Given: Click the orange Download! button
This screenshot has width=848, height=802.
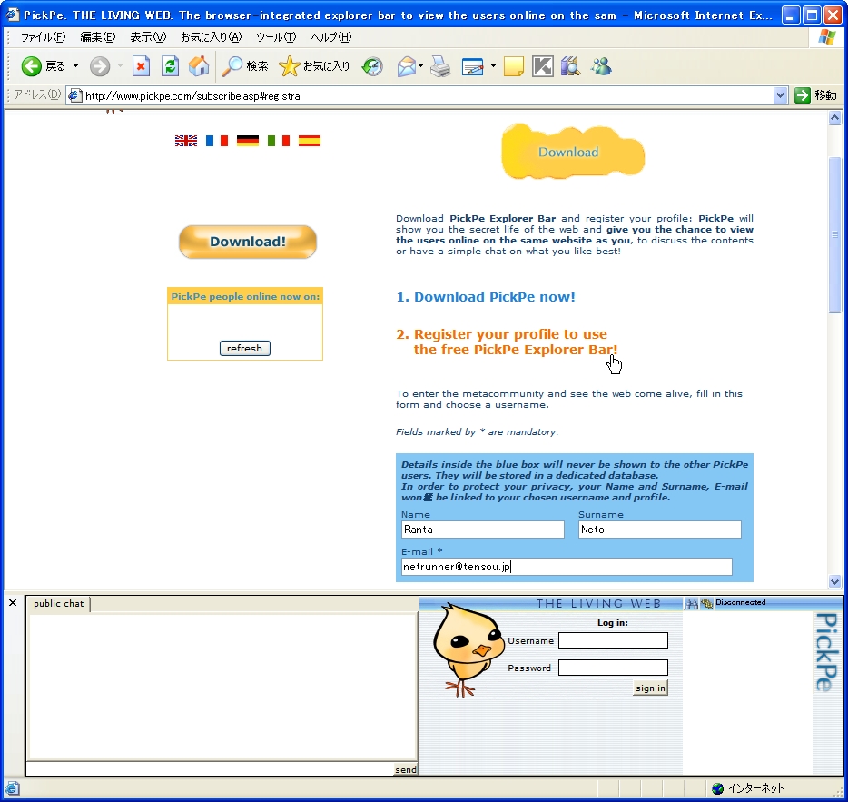Looking at the screenshot, I should (248, 242).
